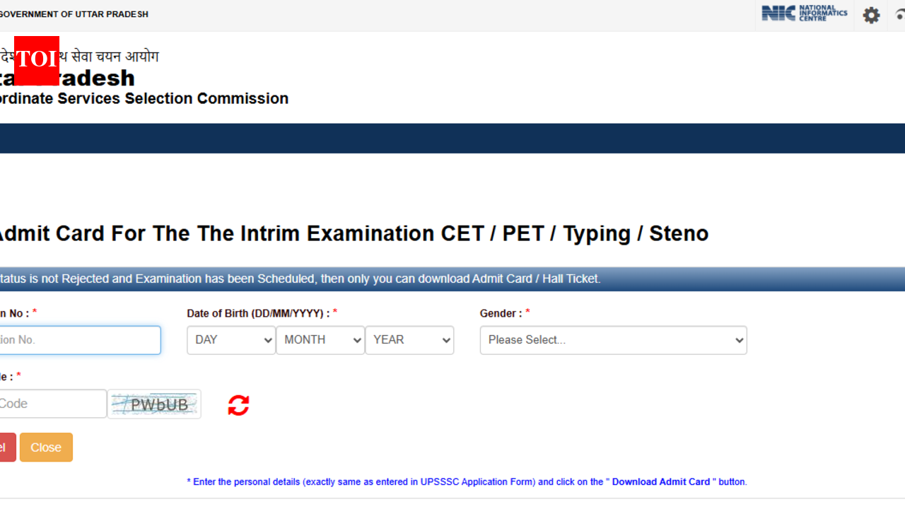Image resolution: width=905 pixels, height=509 pixels.
Task: Open the MONTH dropdown
Action: click(x=320, y=340)
